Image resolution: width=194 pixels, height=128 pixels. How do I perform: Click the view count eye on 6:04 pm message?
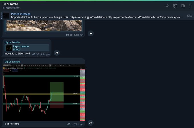coord(34,54)
